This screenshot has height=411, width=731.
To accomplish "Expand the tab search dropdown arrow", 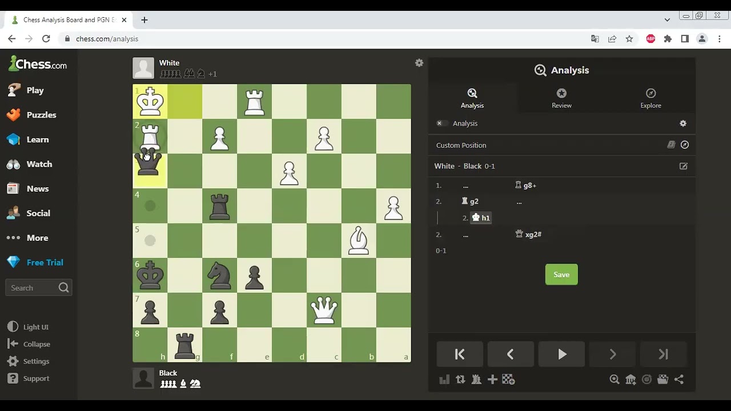I will [667, 20].
